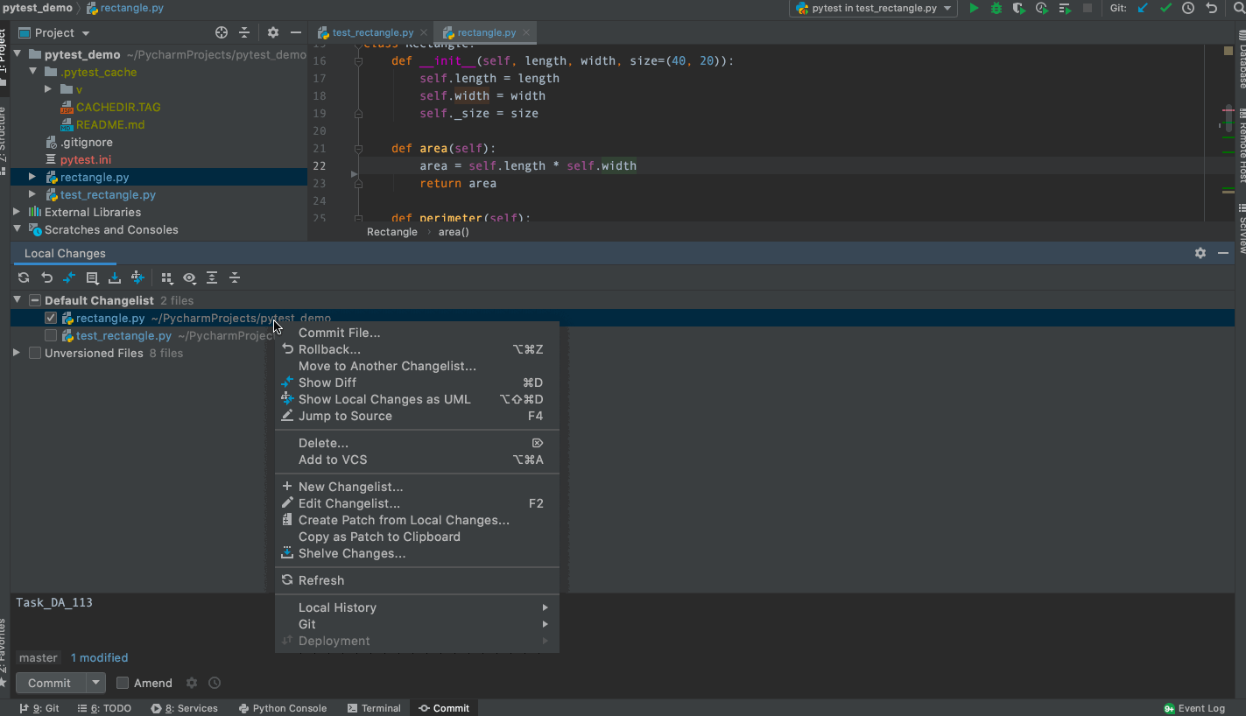Open 9: Git tool window
Viewport: 1246px width, 716px height.
click(x=40, y=708)
